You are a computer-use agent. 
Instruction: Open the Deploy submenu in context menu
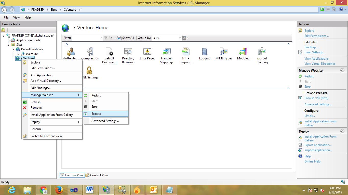click(52, 122)
